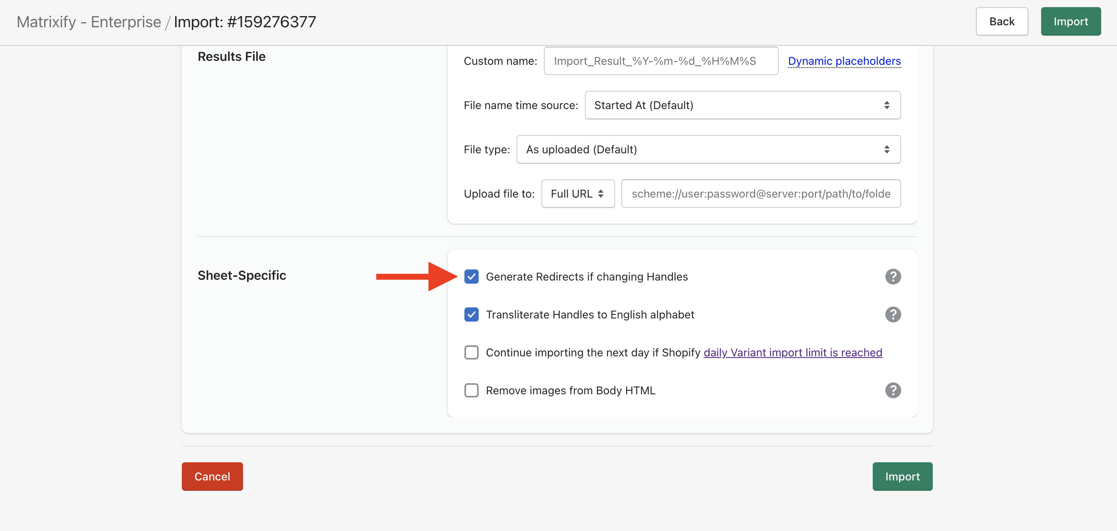The image size is (1117, 531).
Task: Disable Transliterate Handles to English alphabet
Action: 471,315
